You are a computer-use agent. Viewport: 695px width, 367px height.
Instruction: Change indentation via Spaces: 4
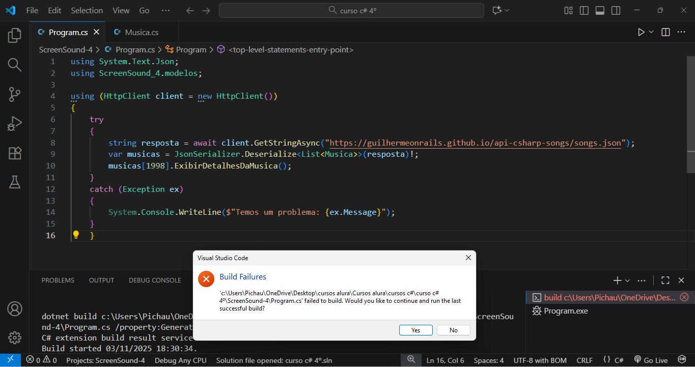coord(489,360)
